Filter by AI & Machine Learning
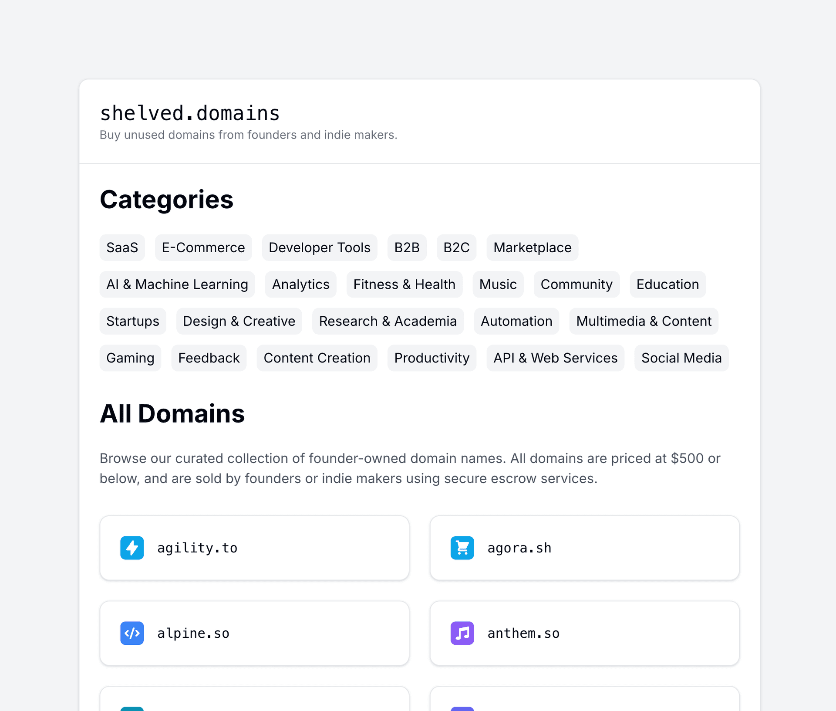This screenshot has height=711, width=836. [177, 284]
